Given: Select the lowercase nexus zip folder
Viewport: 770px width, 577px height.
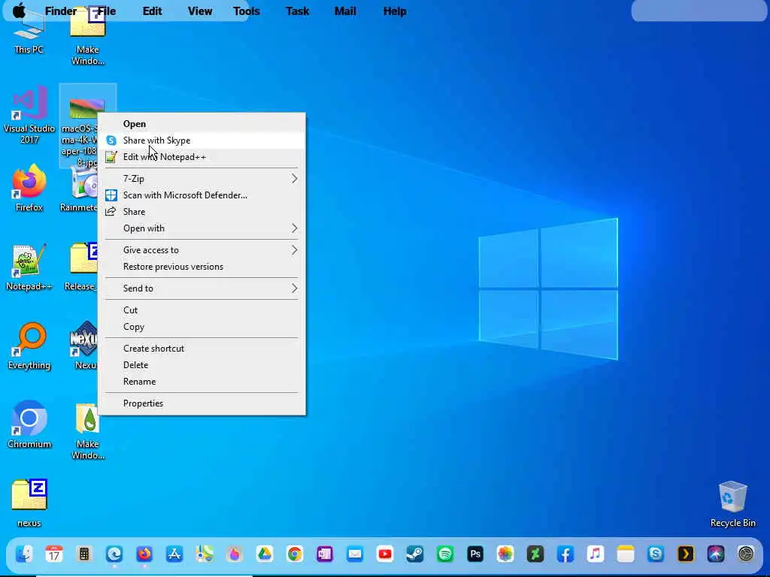Looking at the screenshot, I should (29, 503).
